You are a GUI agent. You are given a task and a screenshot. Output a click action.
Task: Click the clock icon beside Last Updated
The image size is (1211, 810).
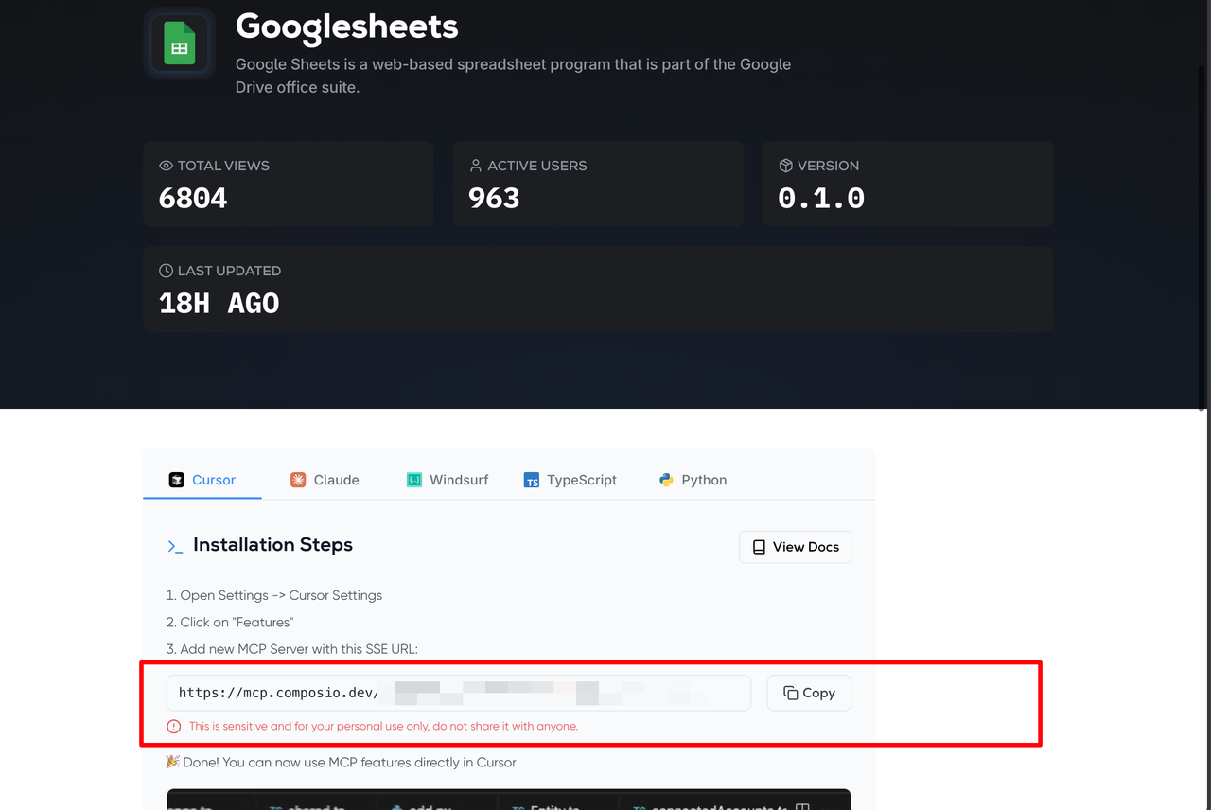click(x=167, y=271)
